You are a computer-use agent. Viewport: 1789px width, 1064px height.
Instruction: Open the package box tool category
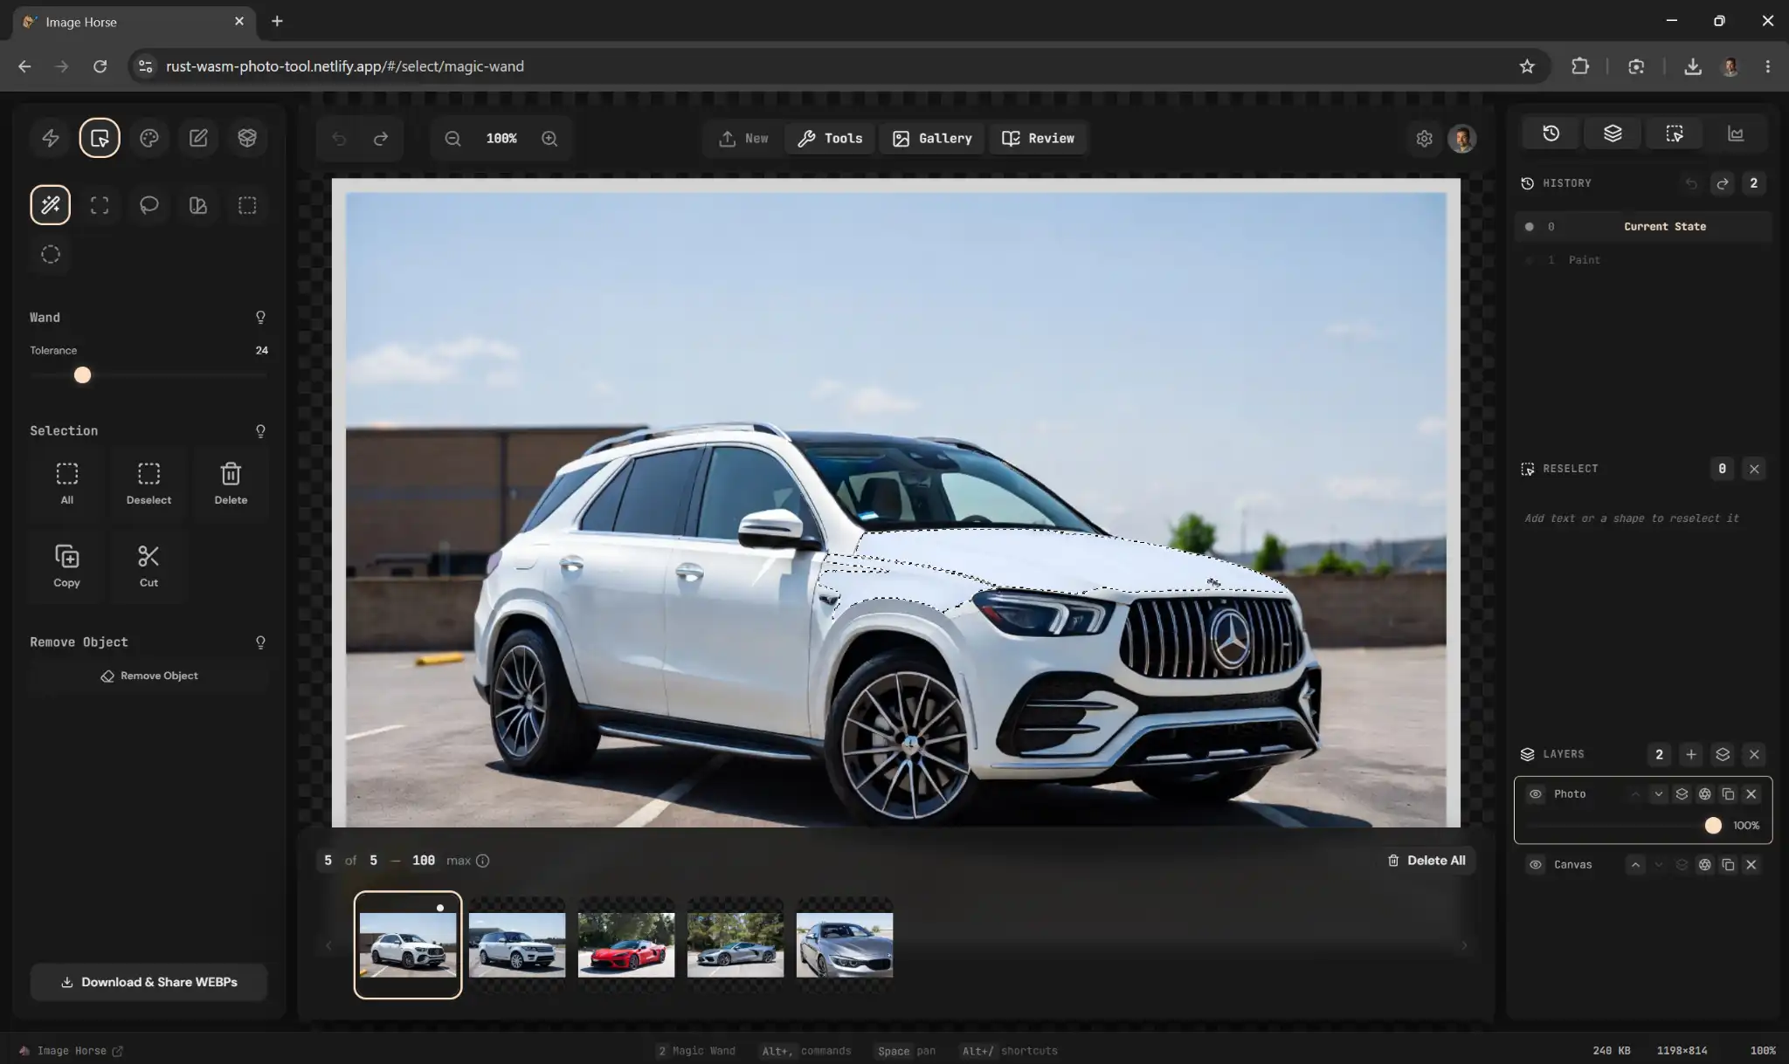point(247,138)
